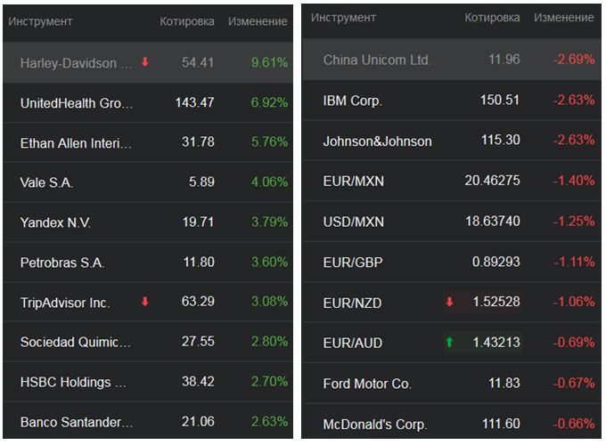Select China Unicom Ltd. row

pyautogui.click(x=377, y=61)
